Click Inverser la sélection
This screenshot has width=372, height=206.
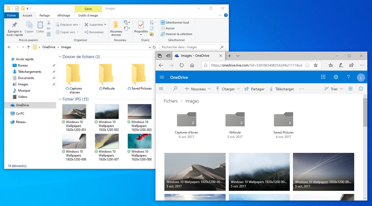176,34
